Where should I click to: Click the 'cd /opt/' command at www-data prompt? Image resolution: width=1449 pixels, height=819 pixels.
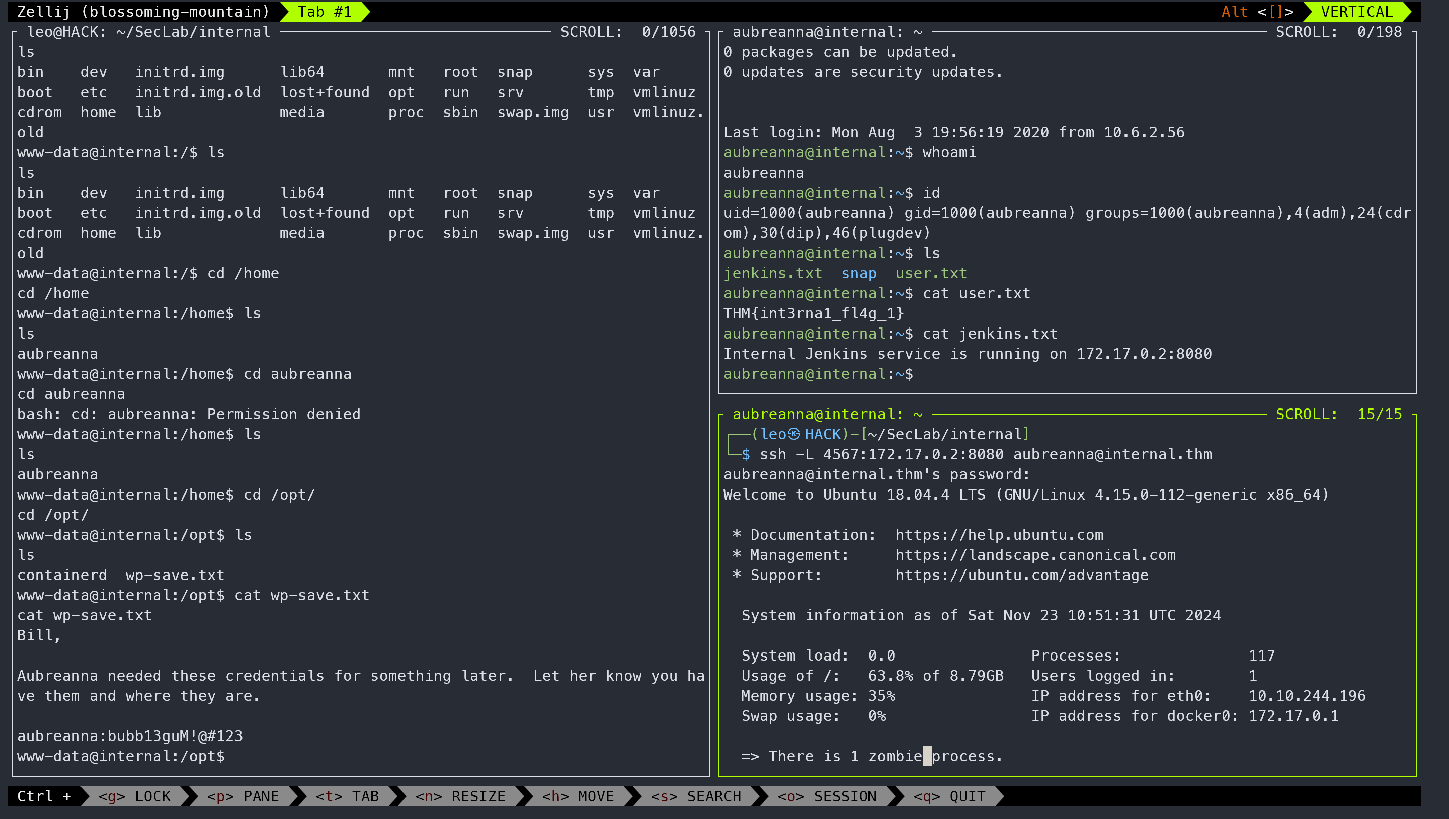pos(279,495)
